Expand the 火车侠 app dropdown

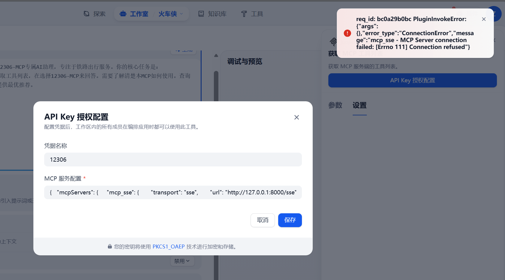coord(171,14)
